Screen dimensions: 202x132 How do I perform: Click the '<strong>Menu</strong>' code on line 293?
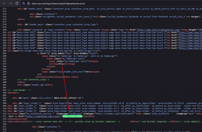[62, 64]
